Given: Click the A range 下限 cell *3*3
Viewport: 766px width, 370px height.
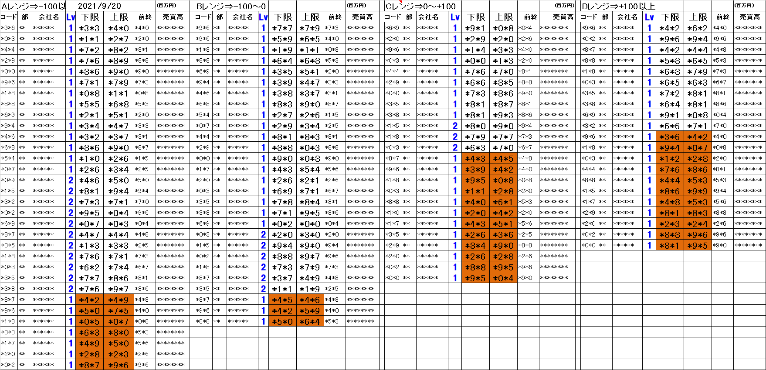Looking at the screenshot, I should 90,28.
